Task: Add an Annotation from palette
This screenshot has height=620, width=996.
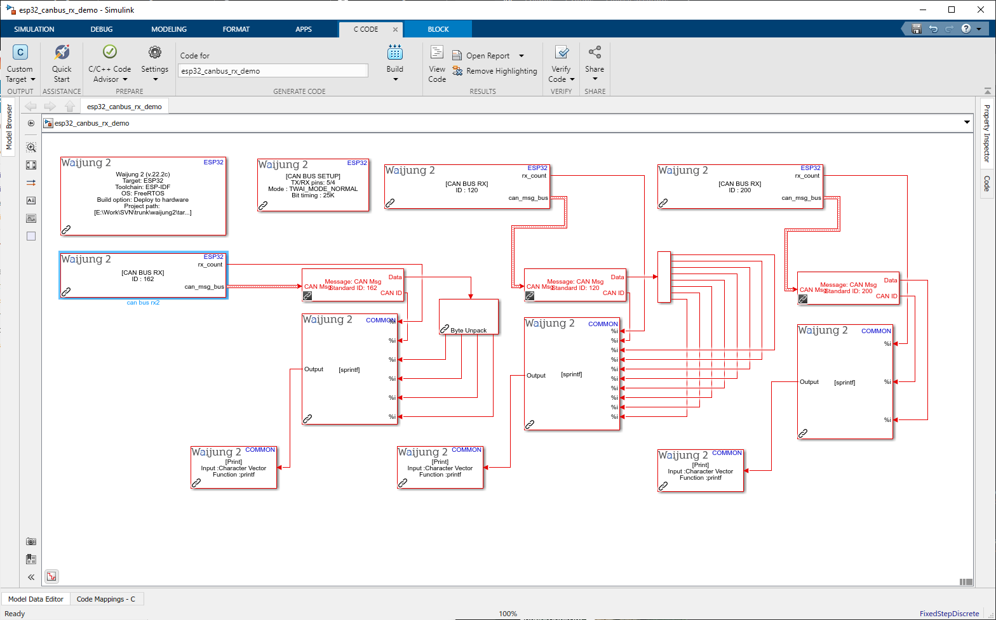Action: [x=31, y=201]
